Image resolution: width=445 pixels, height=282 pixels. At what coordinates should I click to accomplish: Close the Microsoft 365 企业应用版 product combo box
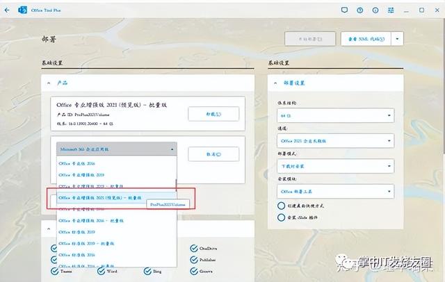click(x=117, y=149)
